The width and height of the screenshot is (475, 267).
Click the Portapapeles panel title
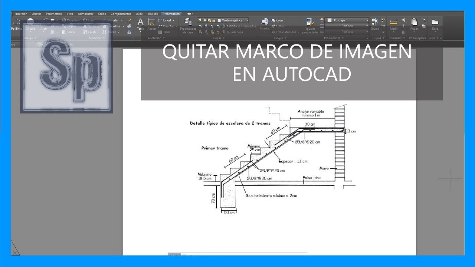[x=417, y=38]
